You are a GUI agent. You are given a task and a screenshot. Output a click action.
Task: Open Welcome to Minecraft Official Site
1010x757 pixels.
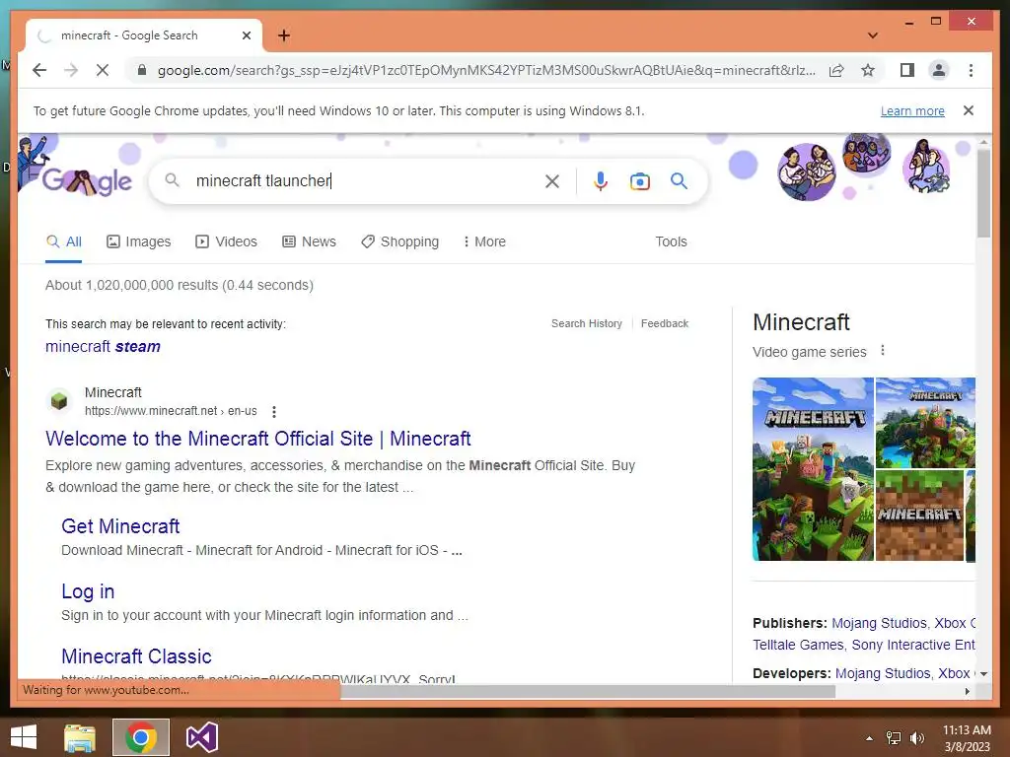[257, 439]
